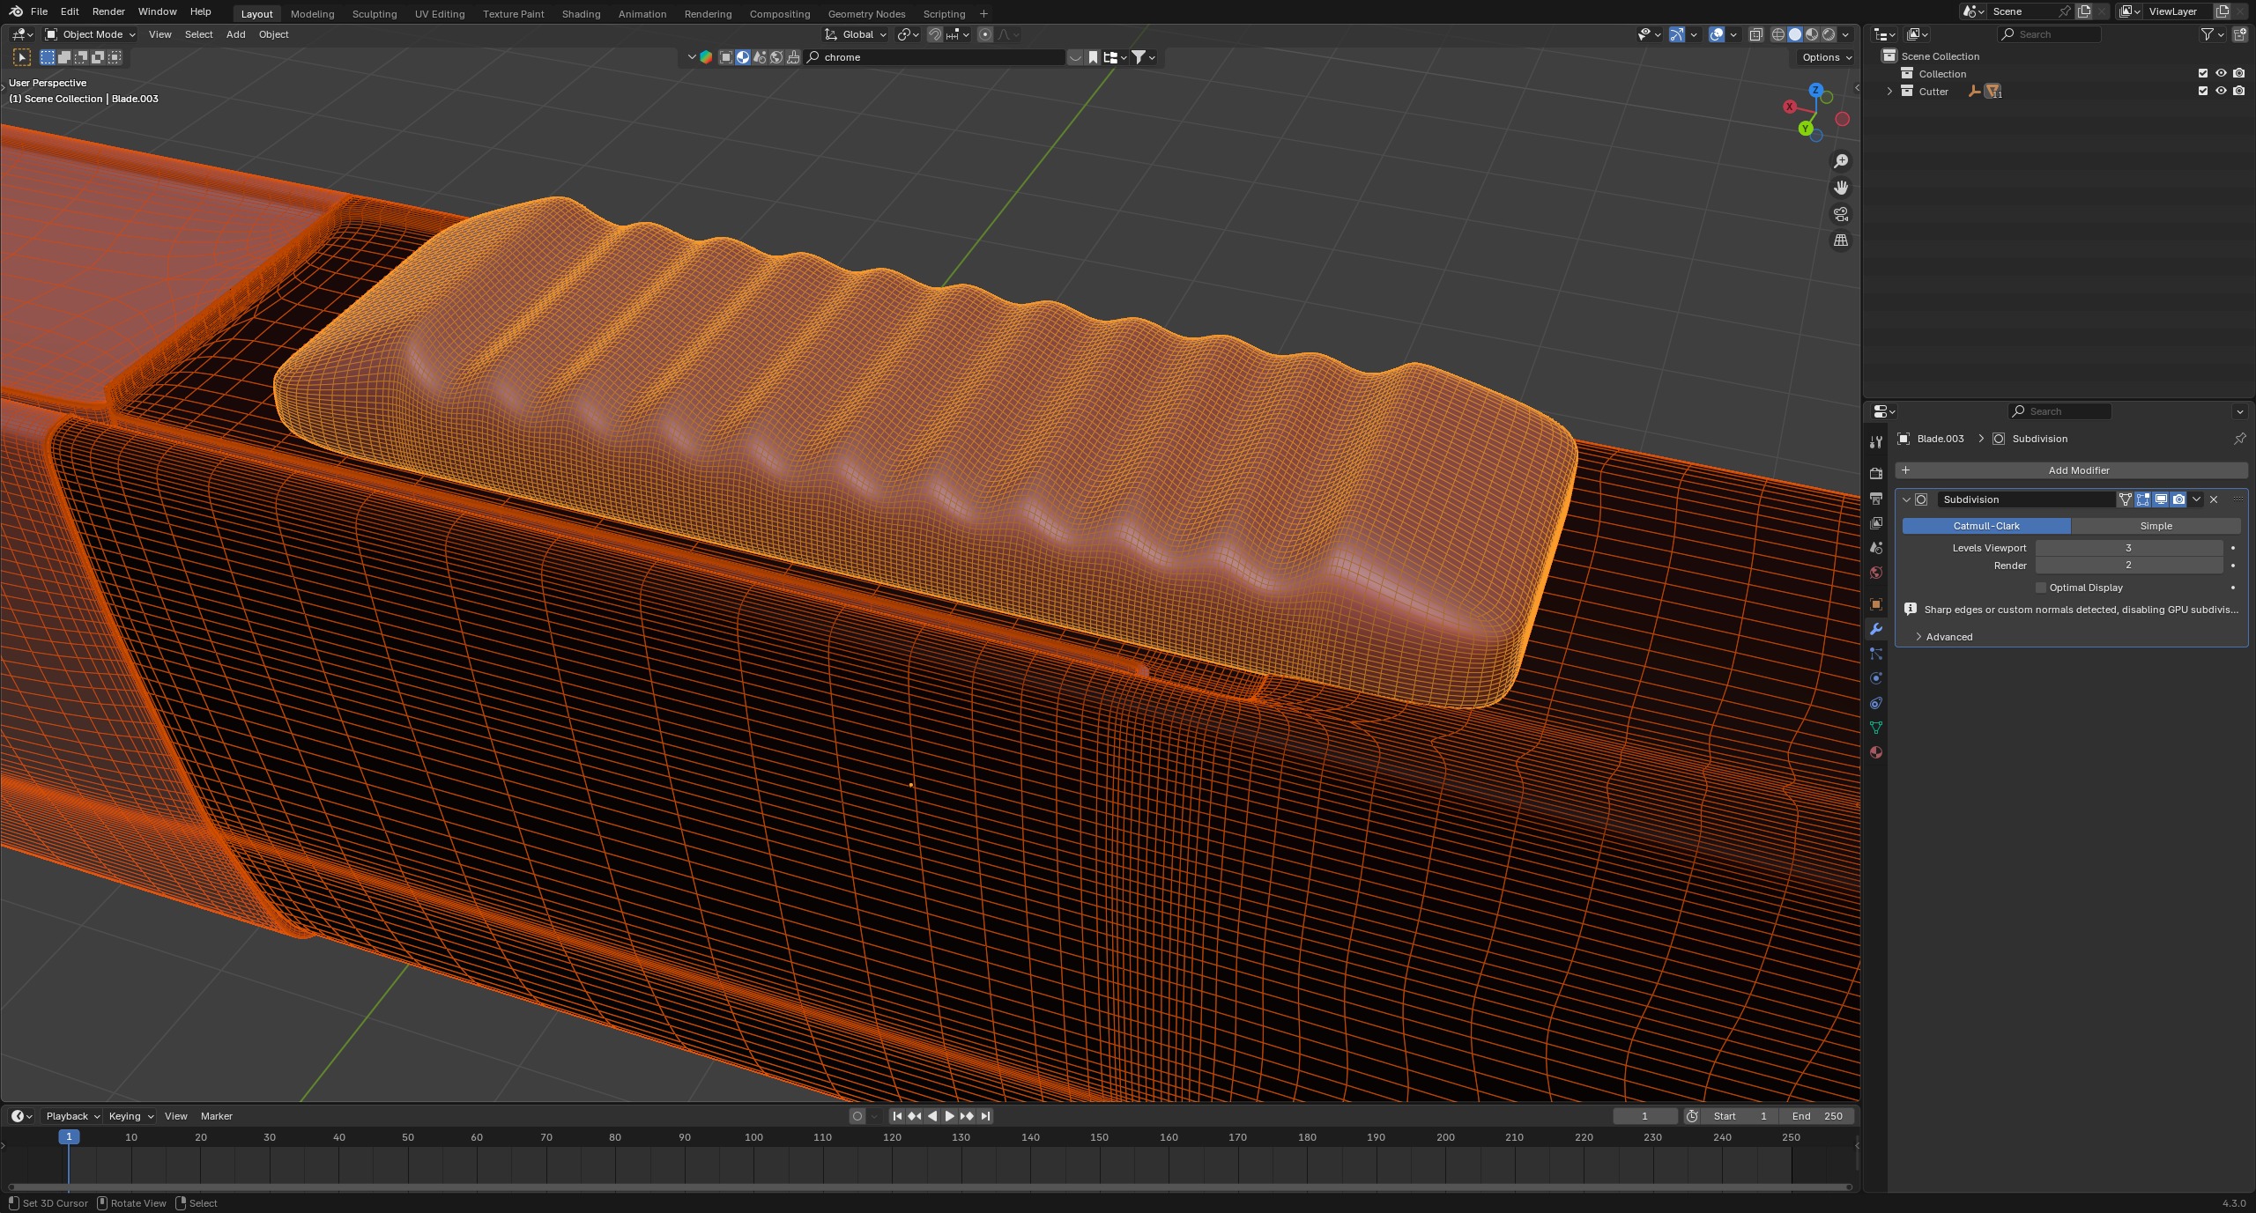Open the outliner filter dropdown

[2213, 34]
